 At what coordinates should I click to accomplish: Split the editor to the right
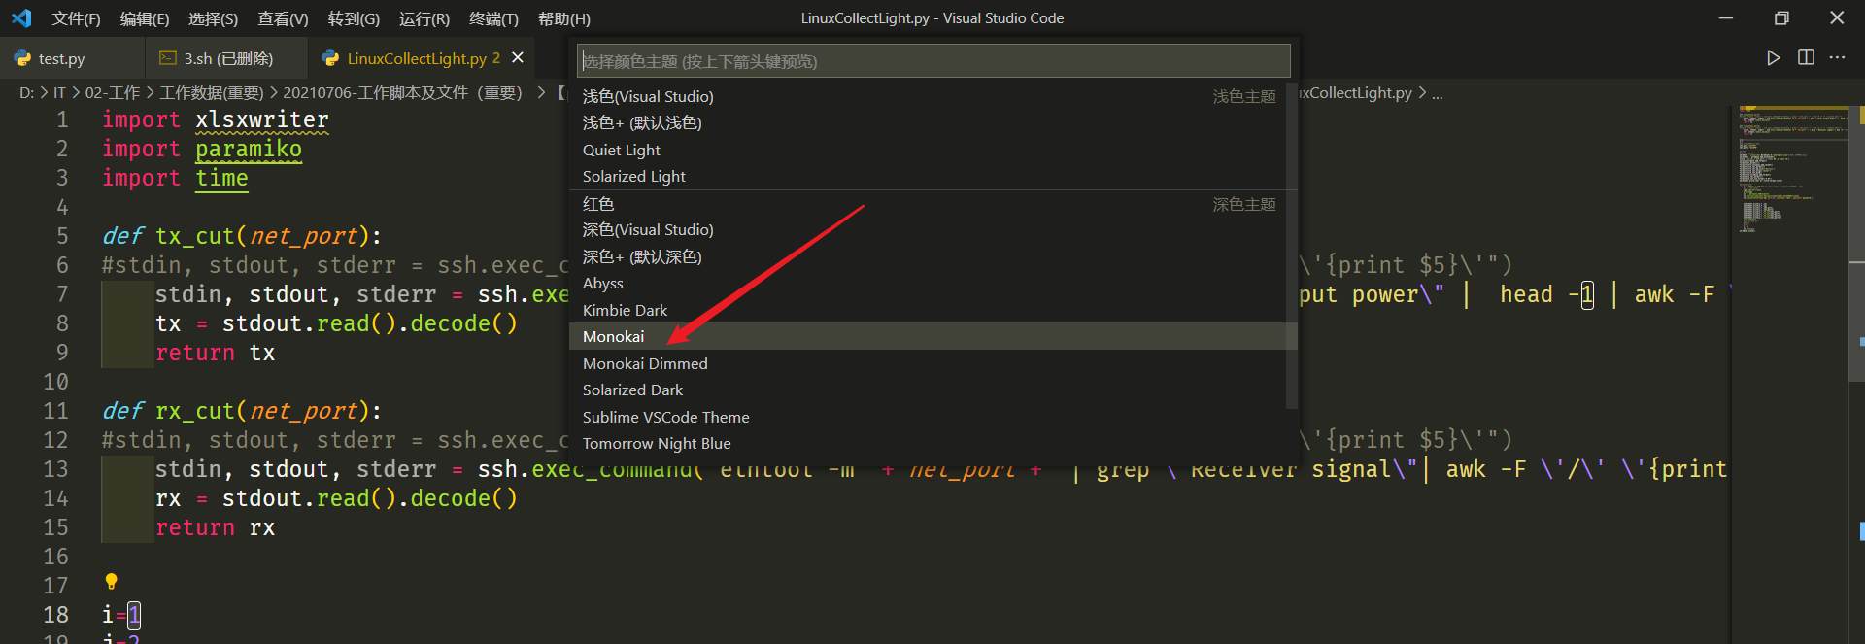click(x=1806, y=57)
